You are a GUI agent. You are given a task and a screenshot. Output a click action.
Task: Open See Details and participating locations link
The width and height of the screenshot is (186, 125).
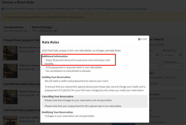click(127, 9)
